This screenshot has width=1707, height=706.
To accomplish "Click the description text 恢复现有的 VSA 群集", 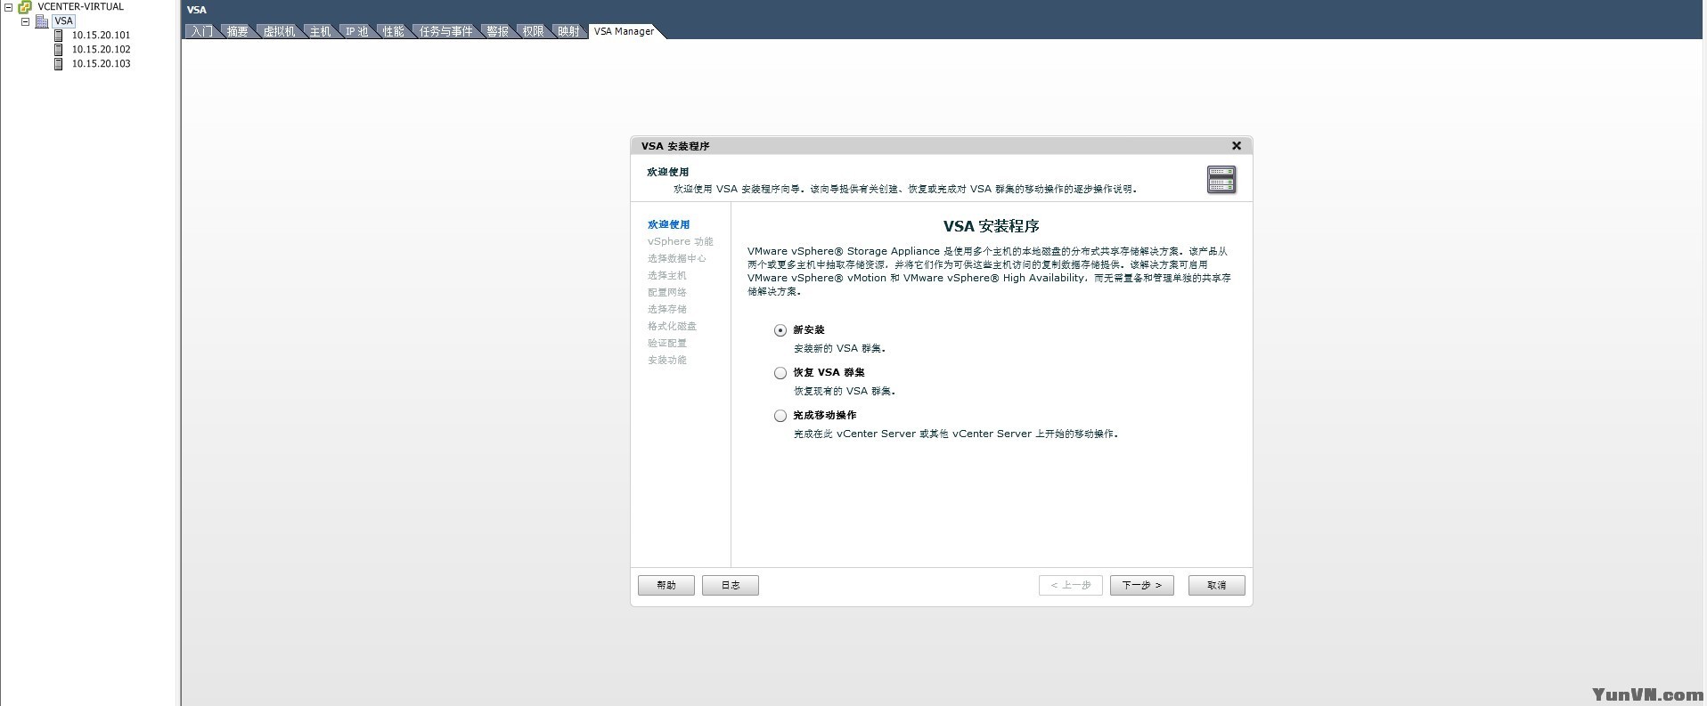I will (845, 392).
